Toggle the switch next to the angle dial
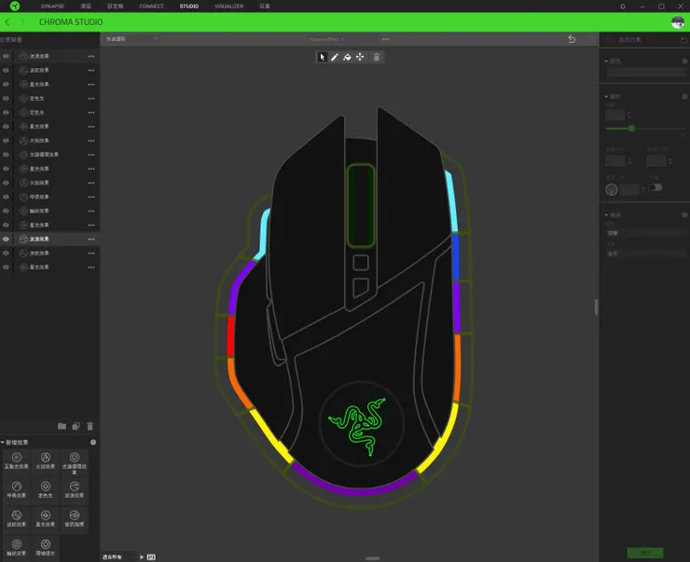The height and width of the screenshot is (562, 690). click(x=655, y=187)
